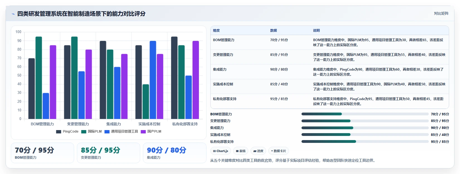The width and height of the screenshot is (460, 174).
Task: Toggle the 国际PLM legend swatch
Action: [x=84, y=132]
